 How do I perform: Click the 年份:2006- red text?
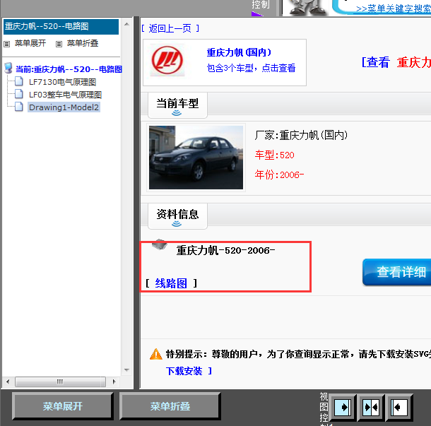coord(279,174)
